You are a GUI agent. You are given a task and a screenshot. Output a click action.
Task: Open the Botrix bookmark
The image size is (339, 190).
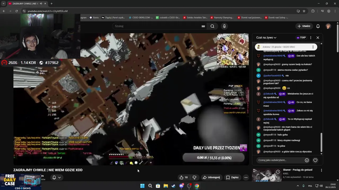click(94, 18)
